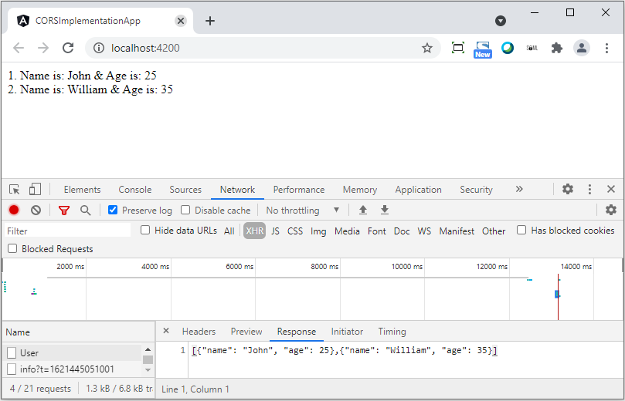625x401 pixels.
Task: Activate the inspect element picker
Action: [x=15, y=190]
